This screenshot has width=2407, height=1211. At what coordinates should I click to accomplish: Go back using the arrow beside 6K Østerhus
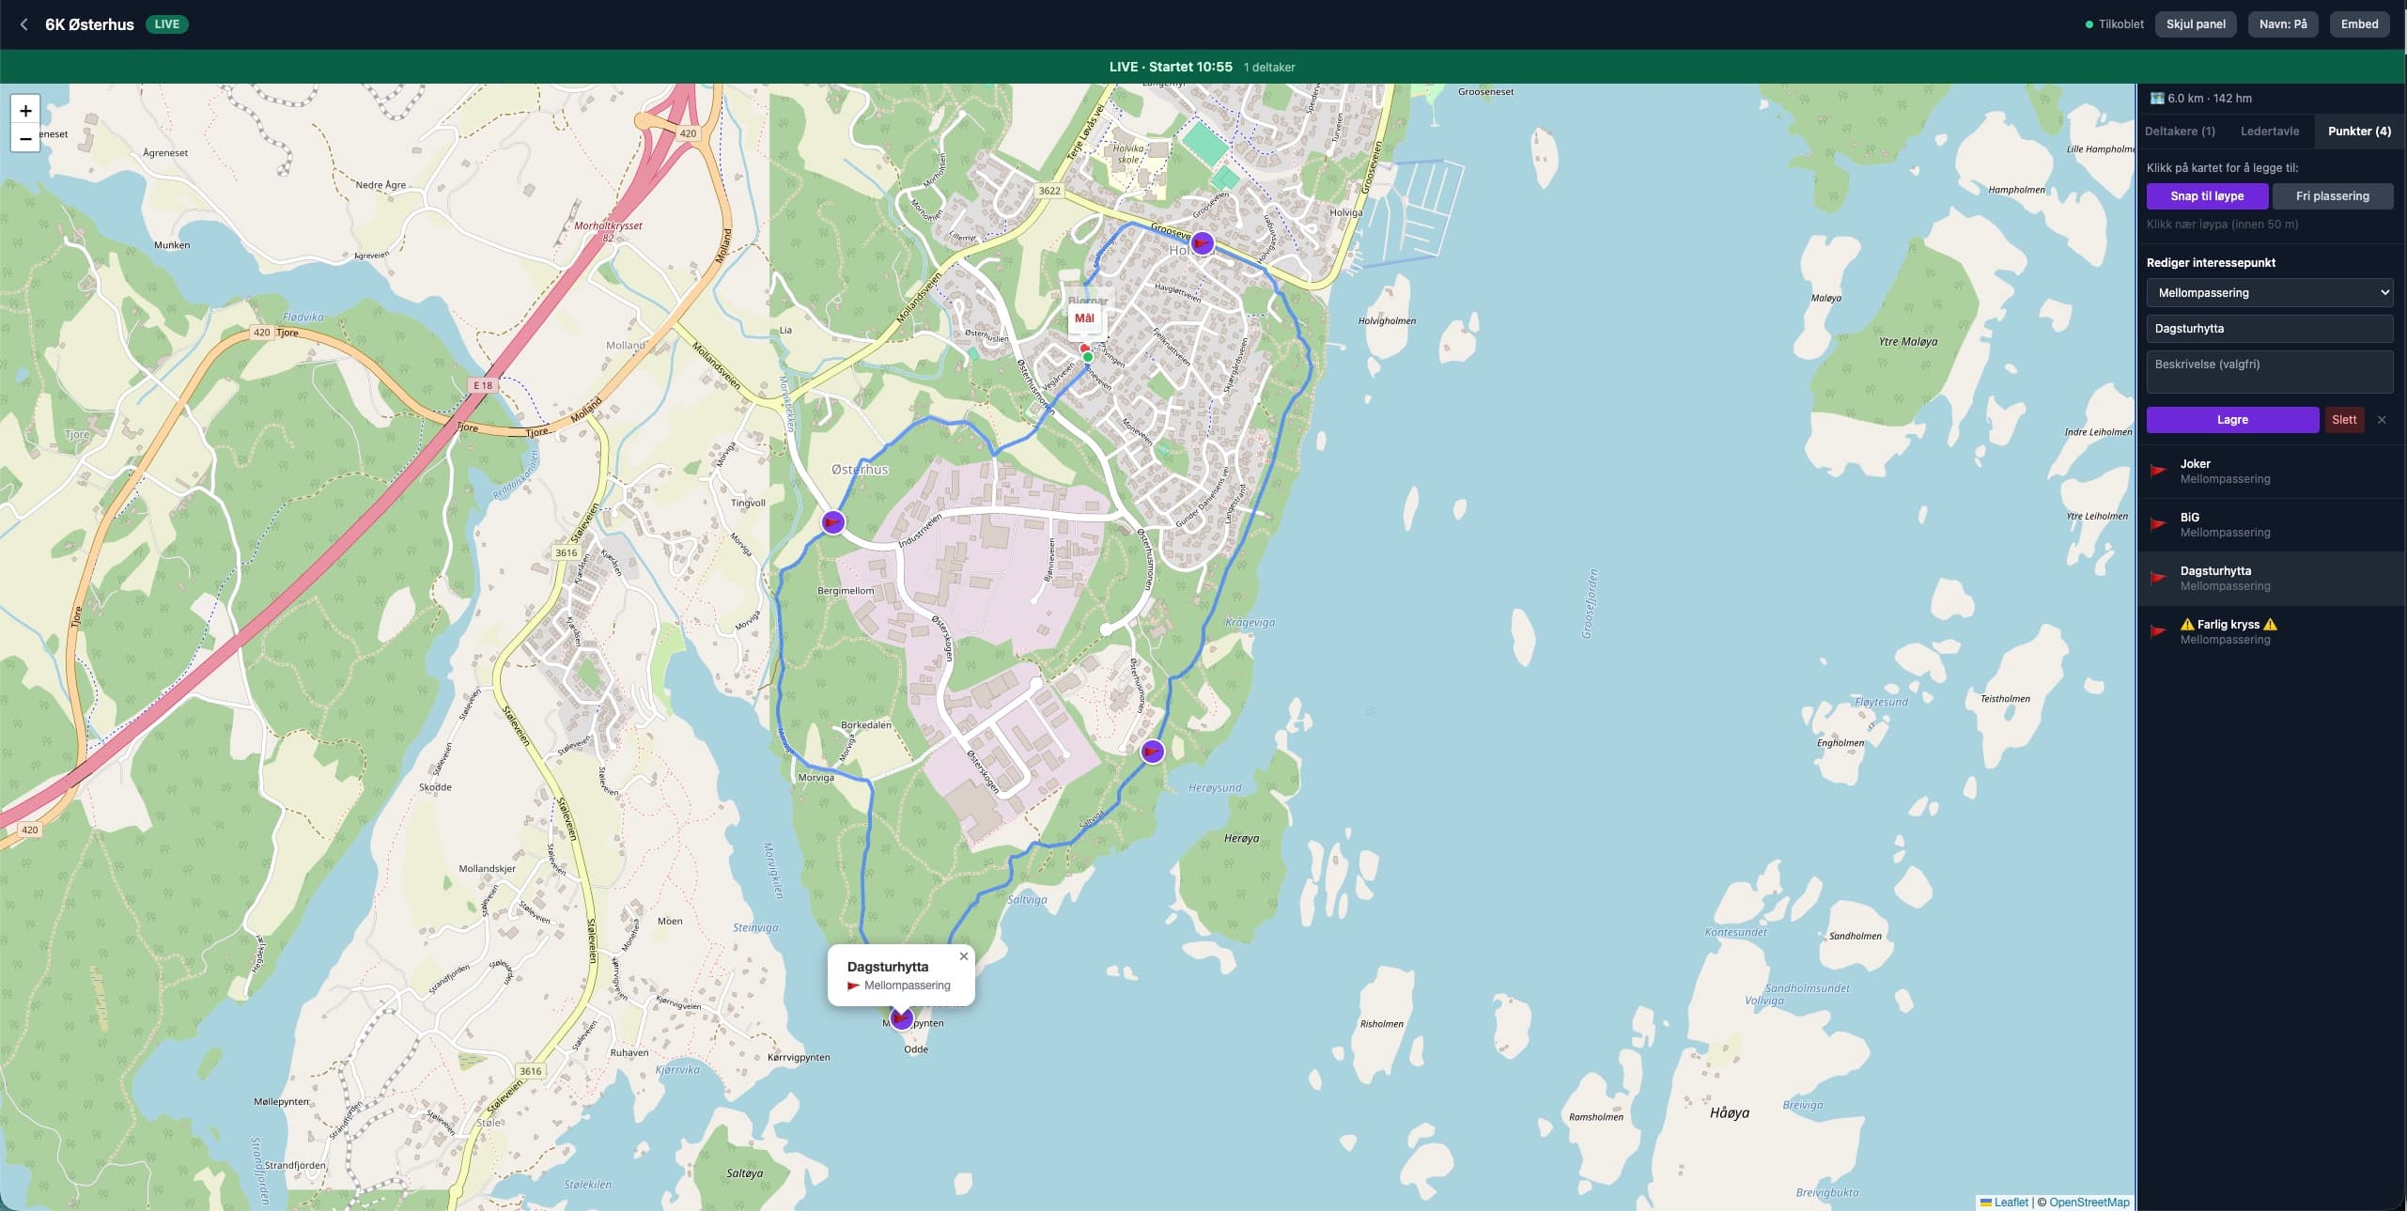click(24, 24)
